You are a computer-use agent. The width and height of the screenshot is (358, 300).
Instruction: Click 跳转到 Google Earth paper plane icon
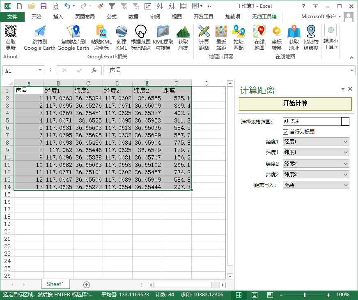click(x=40, y=31)
